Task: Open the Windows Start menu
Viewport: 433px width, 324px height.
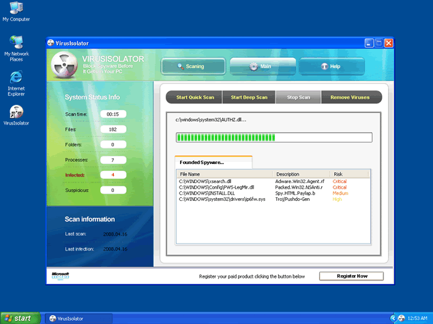Action: pyautogui.click(x=18, y=318)
